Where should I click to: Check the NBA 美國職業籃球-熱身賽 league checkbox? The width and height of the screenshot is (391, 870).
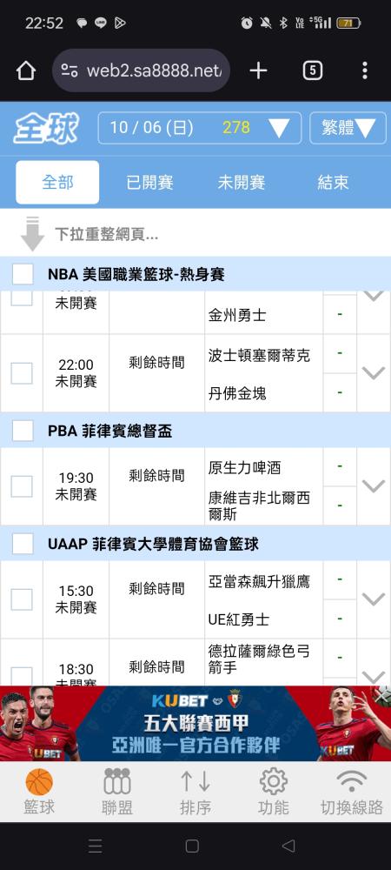(23, 274)
